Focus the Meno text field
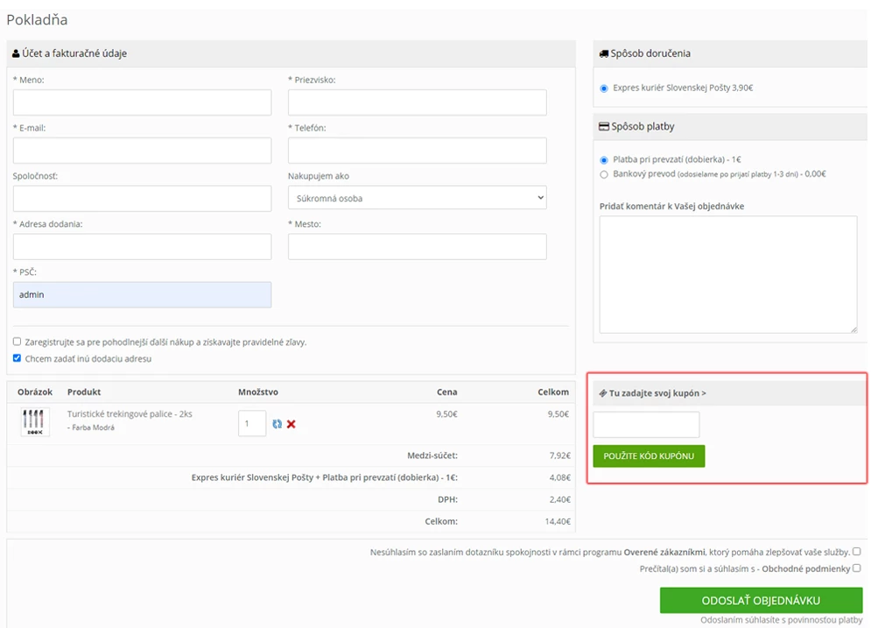Viewport: 871px width, 628px height. [142, 102]
